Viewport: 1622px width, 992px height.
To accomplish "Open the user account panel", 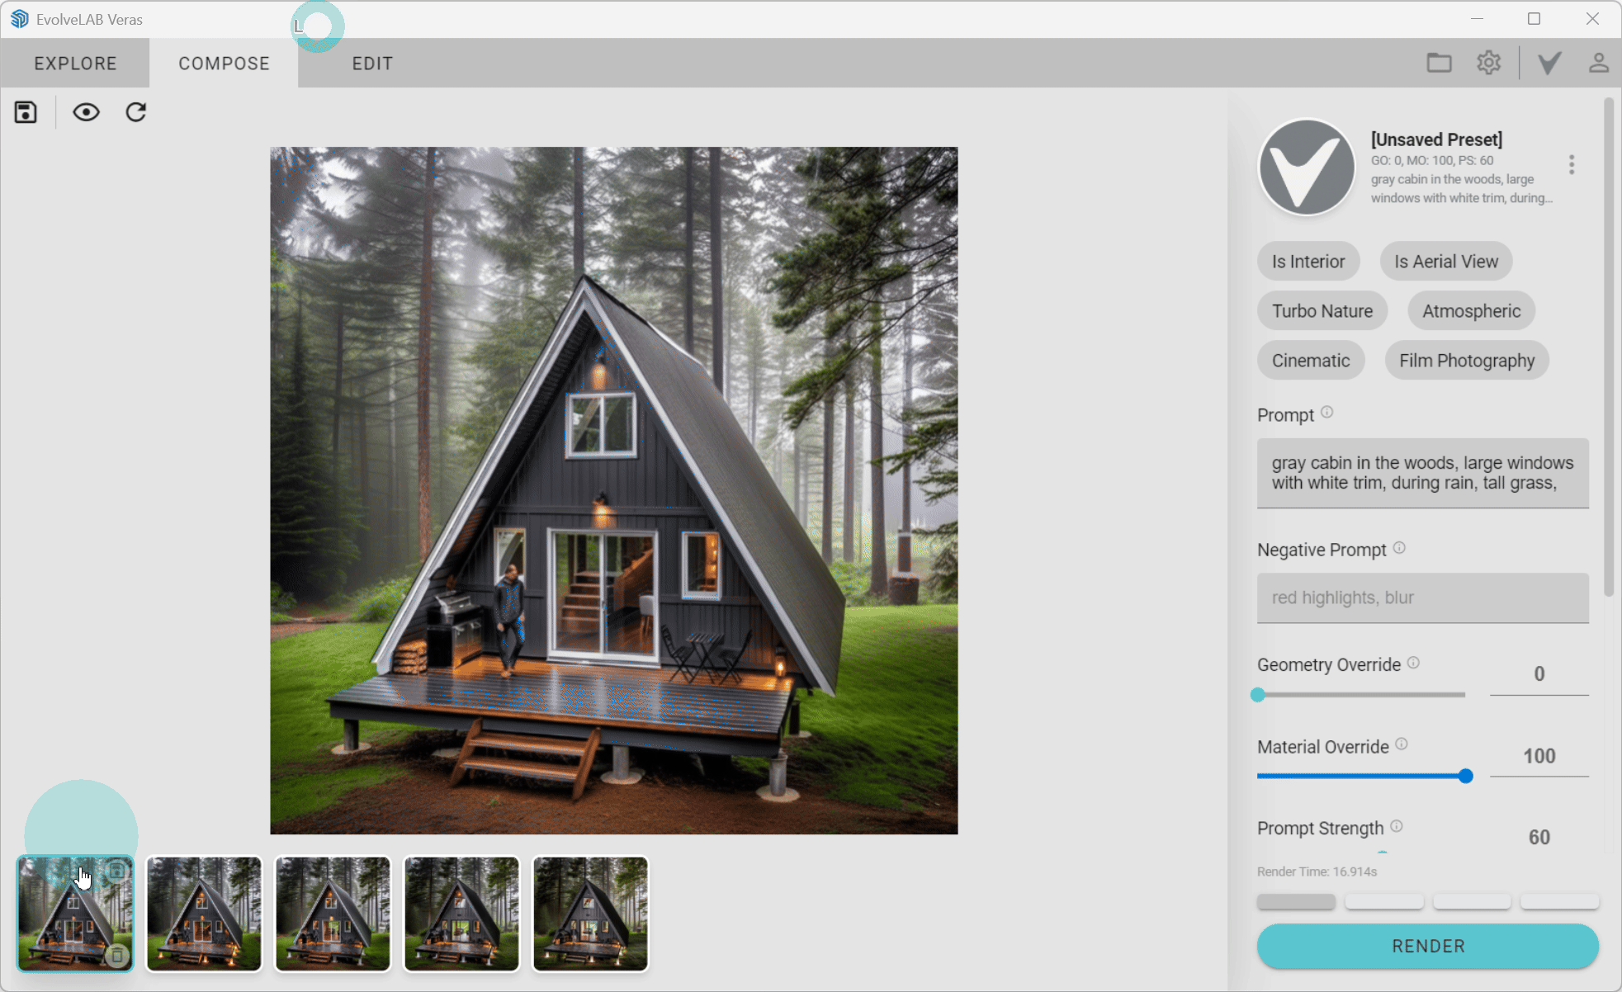I will 1600,62.
